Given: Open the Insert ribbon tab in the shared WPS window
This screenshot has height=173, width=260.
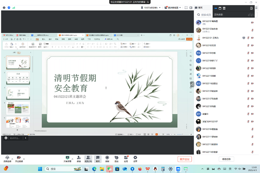Looking at the screenshot, I should pos(44,39).
